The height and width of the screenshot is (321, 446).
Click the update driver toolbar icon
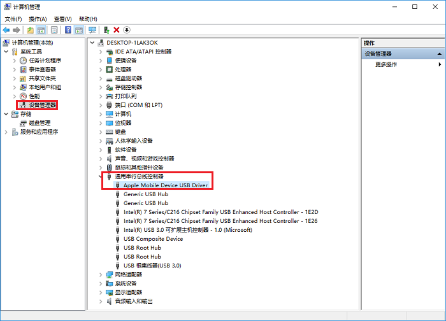(x=106, y=30)
